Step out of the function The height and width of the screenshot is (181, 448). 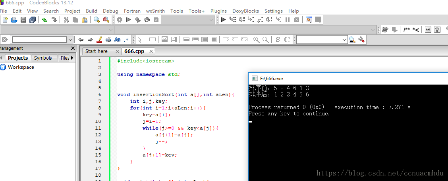(260, 20)
